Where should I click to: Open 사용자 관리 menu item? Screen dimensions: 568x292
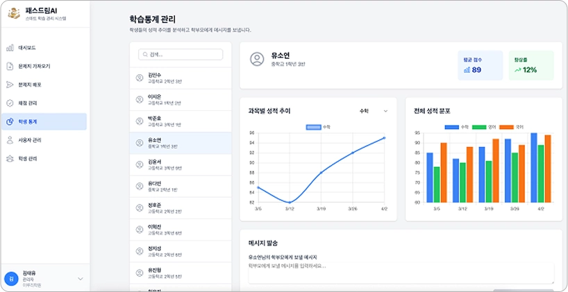point(44,140)
